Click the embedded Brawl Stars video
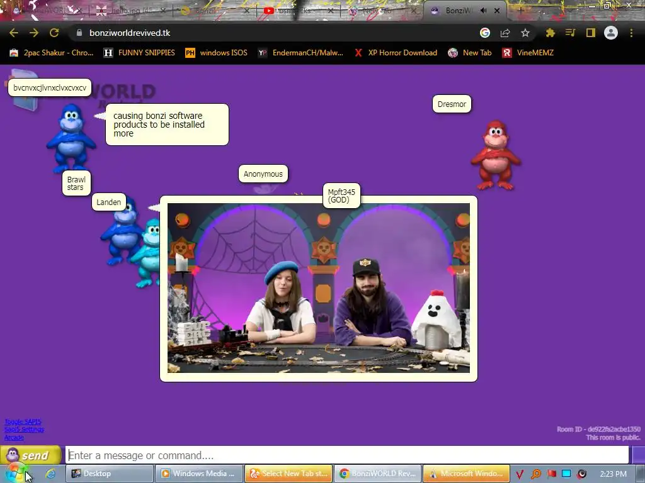645x483 pixels. point(318,288)
